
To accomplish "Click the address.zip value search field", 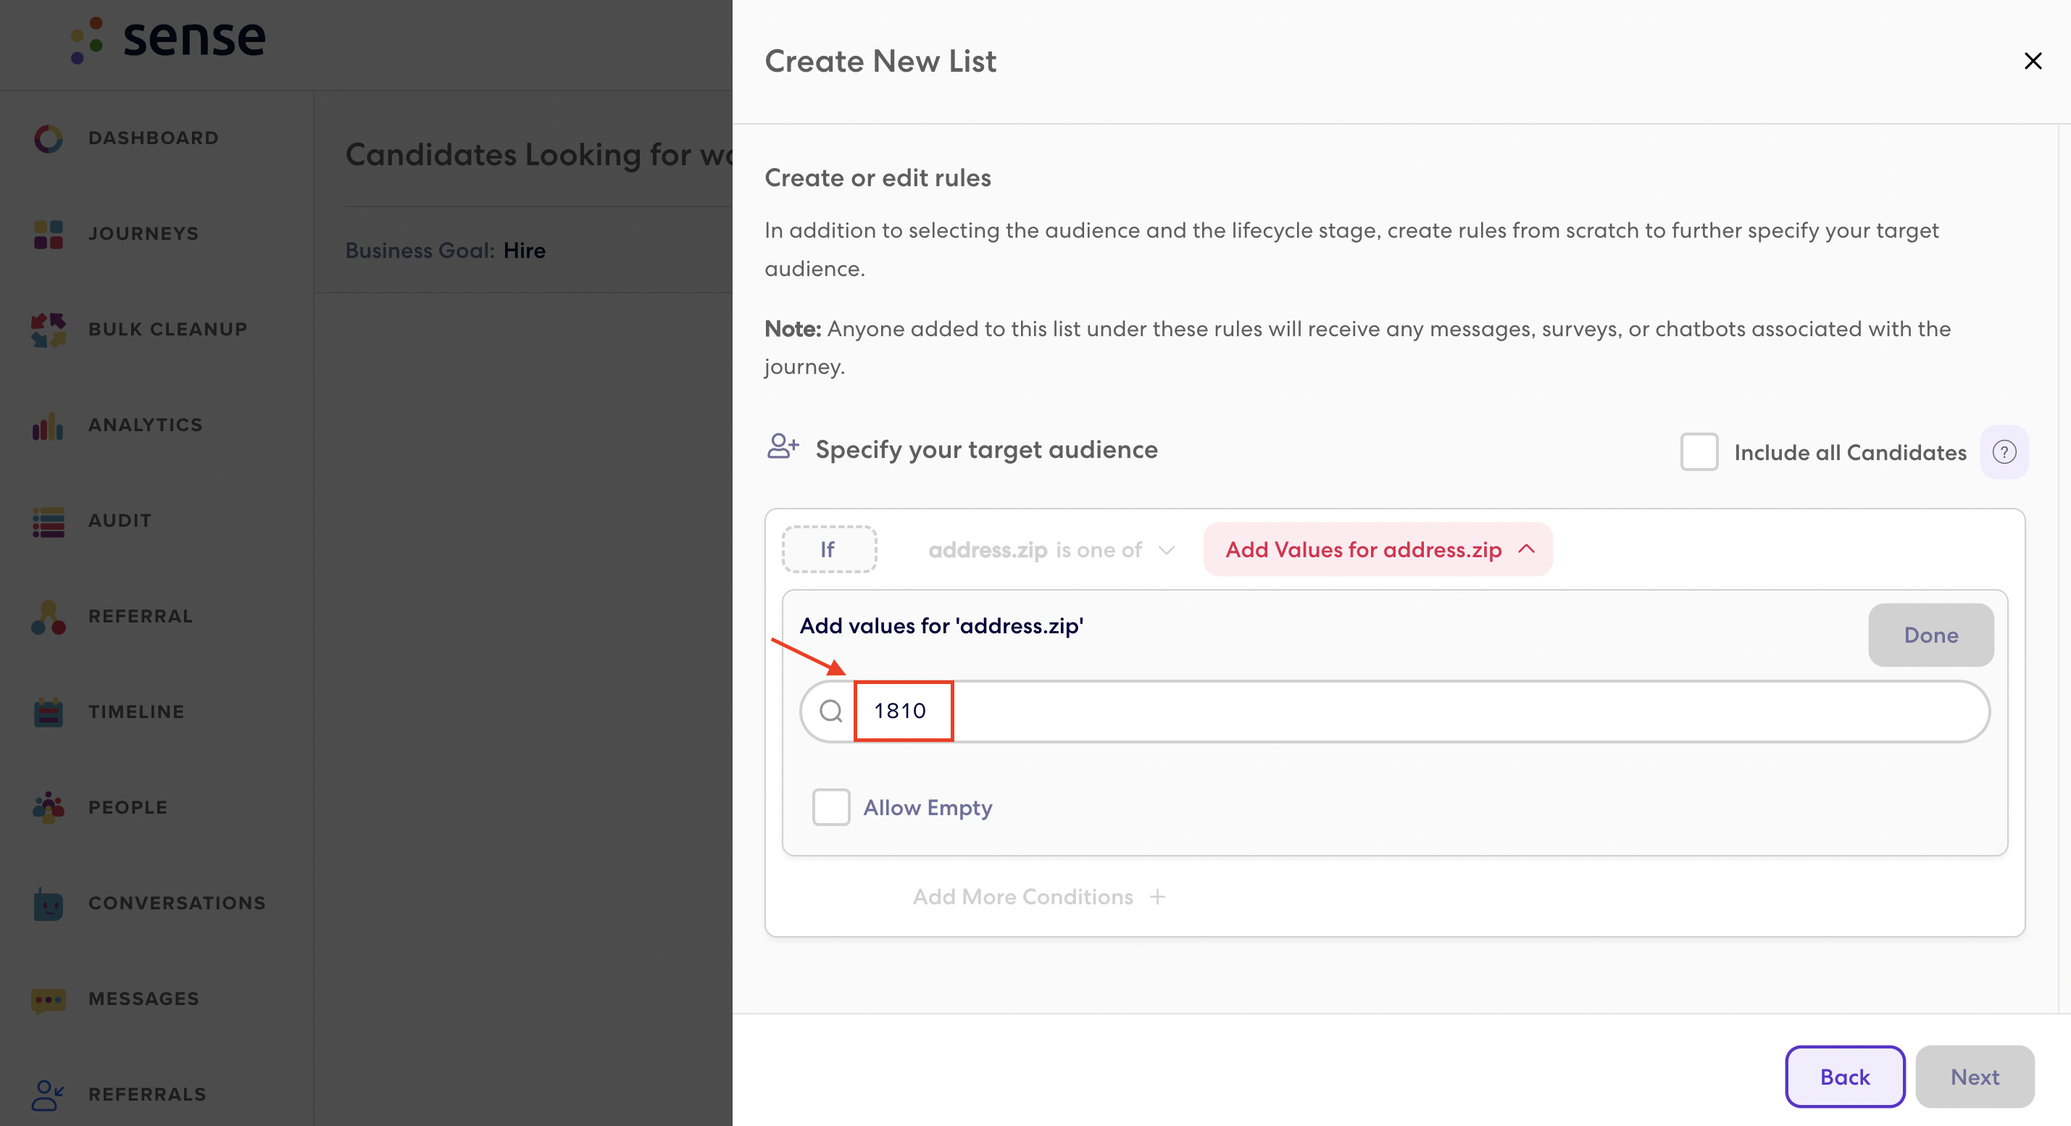I will (x=1395, y=712).
